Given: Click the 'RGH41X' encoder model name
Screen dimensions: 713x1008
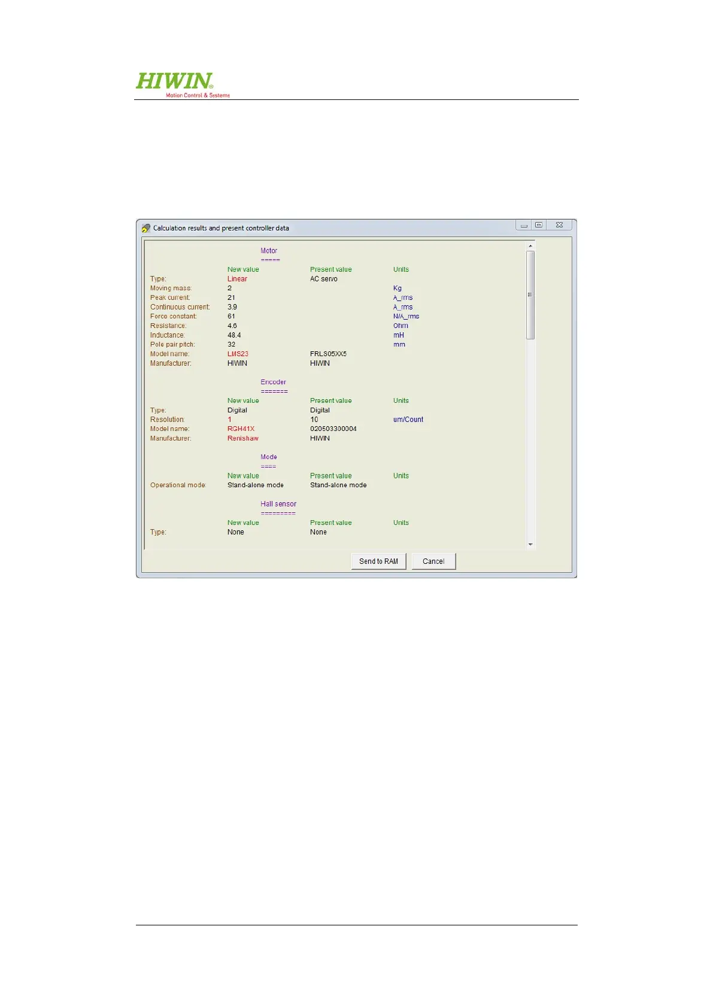Looking at the screenshot, I should pos(241,429).
